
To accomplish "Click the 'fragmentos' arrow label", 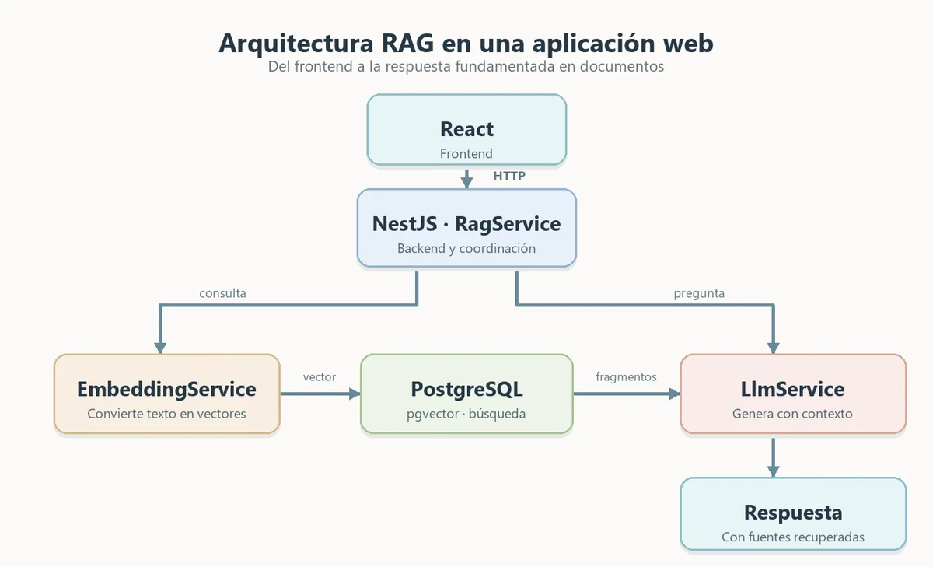I will tap(626, 376).
